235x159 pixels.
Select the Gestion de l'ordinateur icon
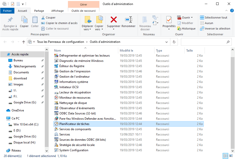click(x=56, y=77)
